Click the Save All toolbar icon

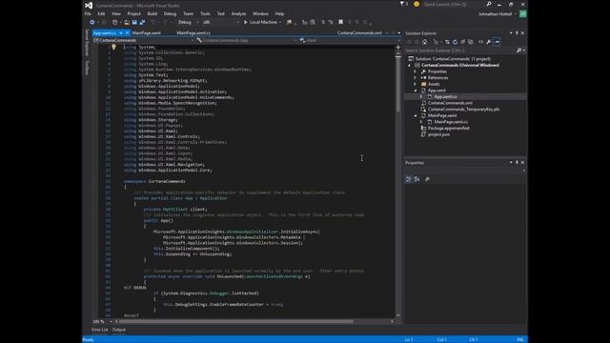point(142,22)
